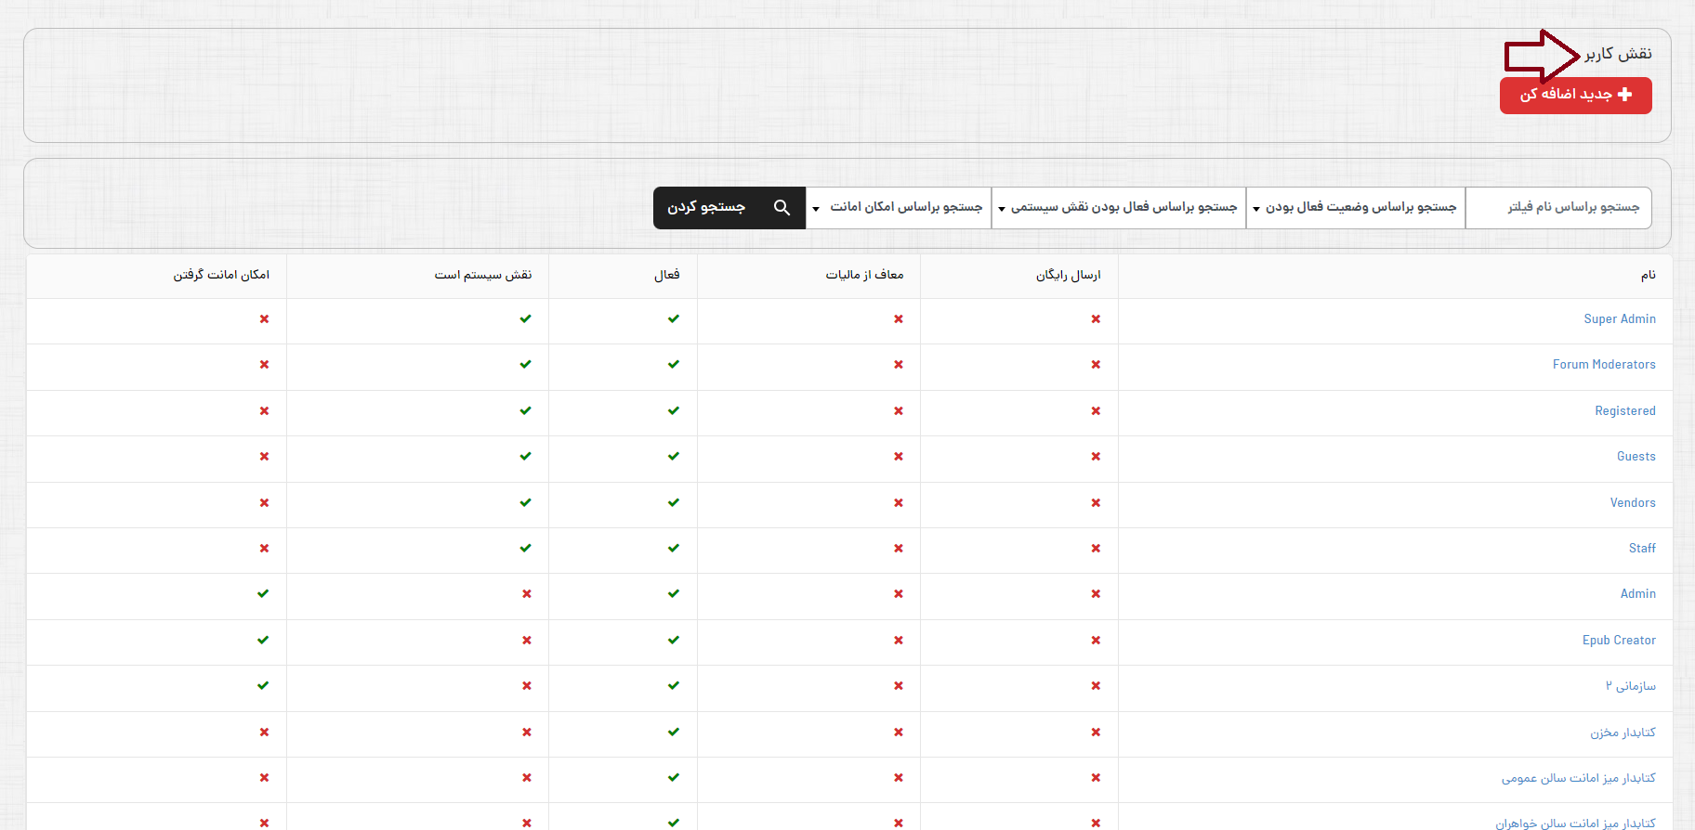The height and width of the screenshot is (830, 1695).
Task: Sort by the نام column header
Action: coord(1648,276)
